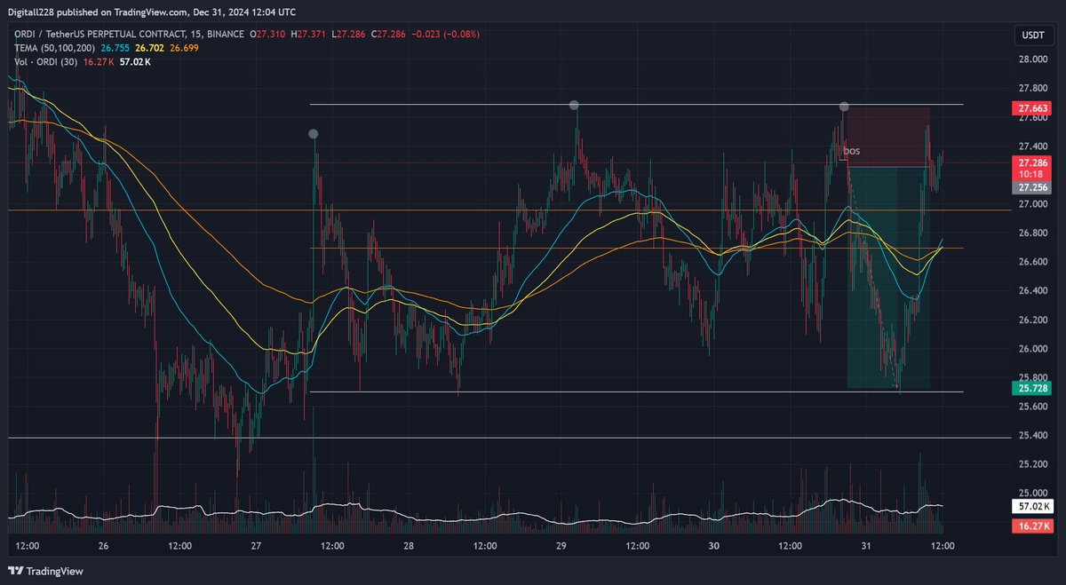Click the white 57.02K volume tag
1066x585 pixels.
(x=1030, y=506)
